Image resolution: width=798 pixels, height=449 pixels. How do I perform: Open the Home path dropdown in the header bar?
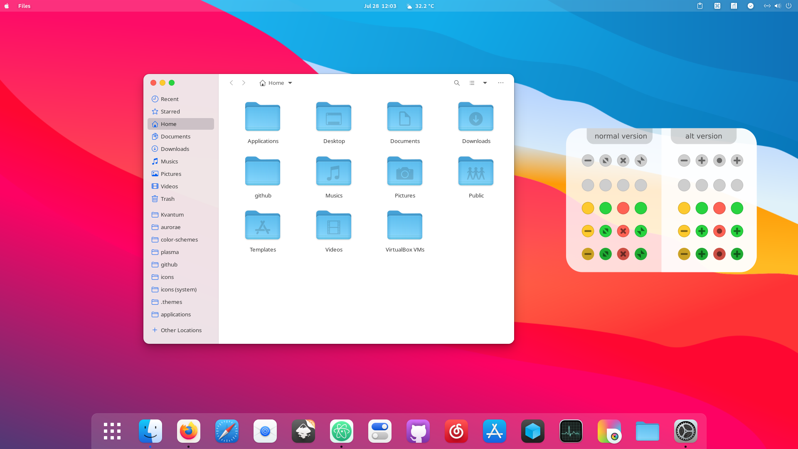(290, 83)
